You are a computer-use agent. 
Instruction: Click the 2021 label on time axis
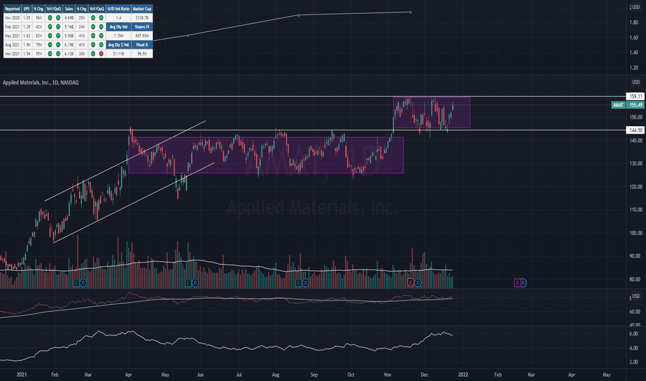coord(21,375)
